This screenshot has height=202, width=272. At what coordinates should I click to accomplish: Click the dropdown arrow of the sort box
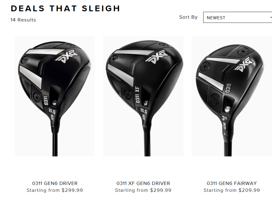[x=271, y=17]
